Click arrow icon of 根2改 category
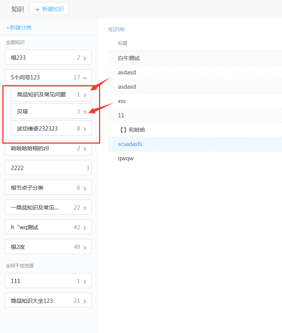This screenshot has width=282, height=333. click(85, 247)
